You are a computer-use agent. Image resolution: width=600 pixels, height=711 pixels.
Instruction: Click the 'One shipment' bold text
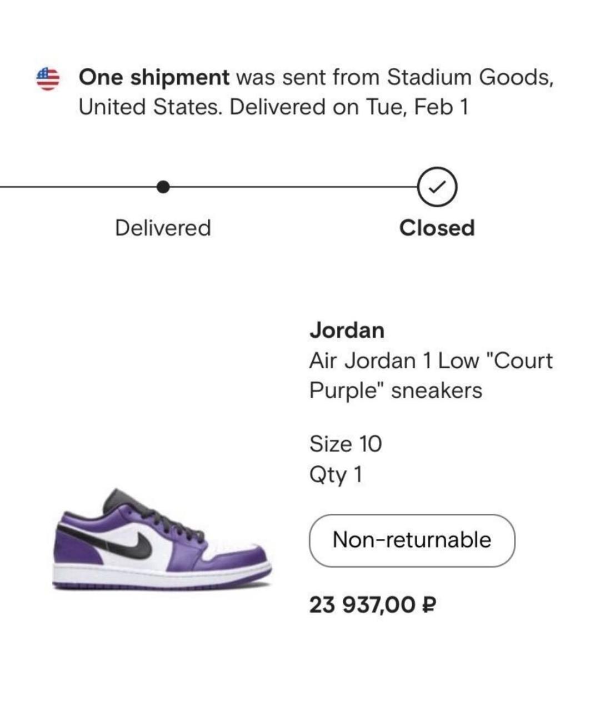[154, 77]
